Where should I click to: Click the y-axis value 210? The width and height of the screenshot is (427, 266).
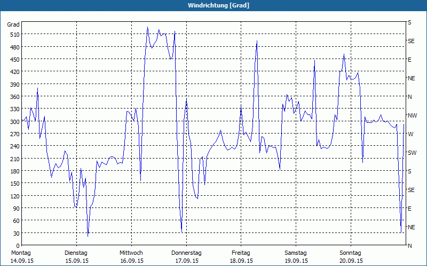click(15, 159)
